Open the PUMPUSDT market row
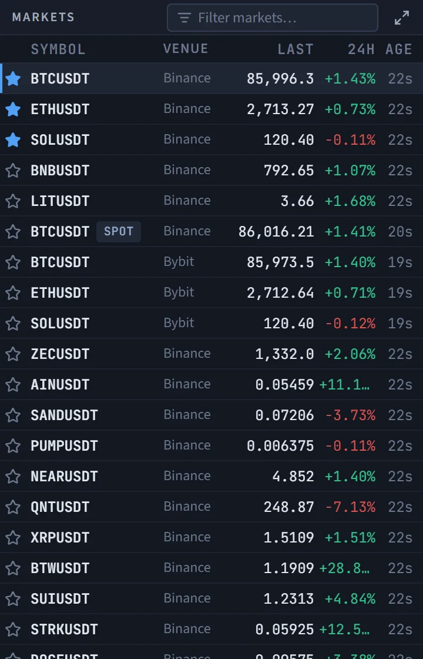Screen dimensions: 423x659 211,445
